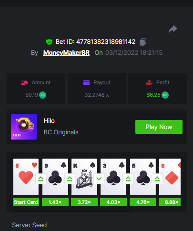
Task: Select the 6 of diamonds card
Action: pos(170,177)
